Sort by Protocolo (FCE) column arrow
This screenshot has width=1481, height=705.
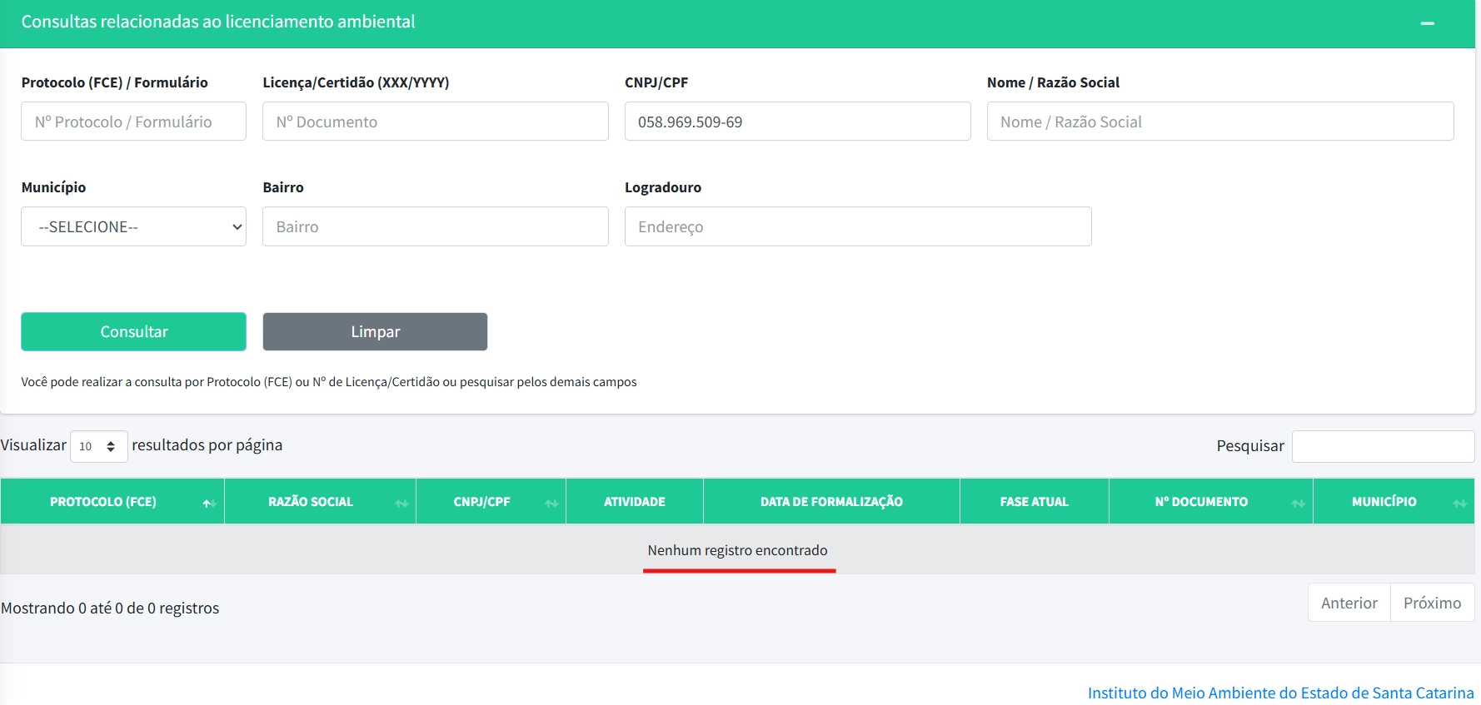[209, 503]
